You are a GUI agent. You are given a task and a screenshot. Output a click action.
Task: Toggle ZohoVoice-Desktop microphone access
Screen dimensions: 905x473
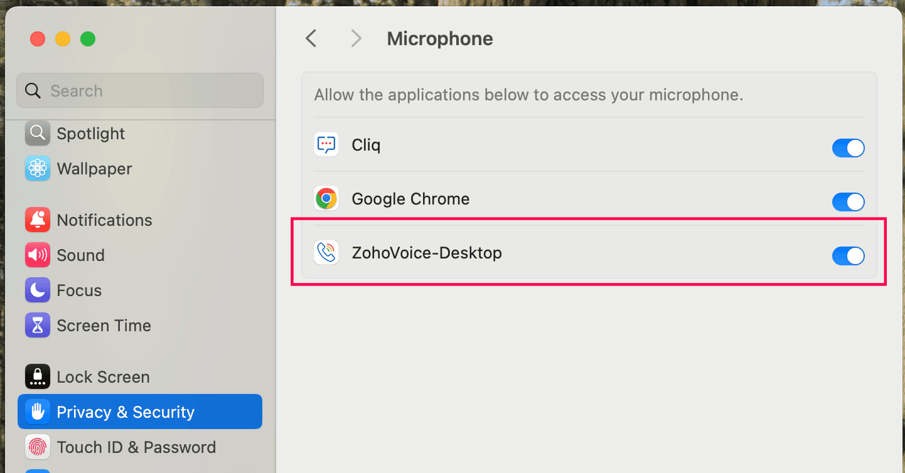click(x=848, y=256)
